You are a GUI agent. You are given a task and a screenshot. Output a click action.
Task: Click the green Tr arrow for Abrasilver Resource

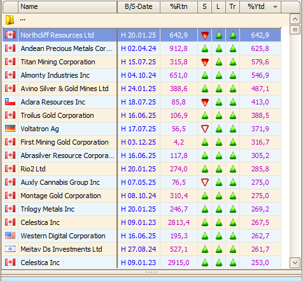click(x=233, y=155)
